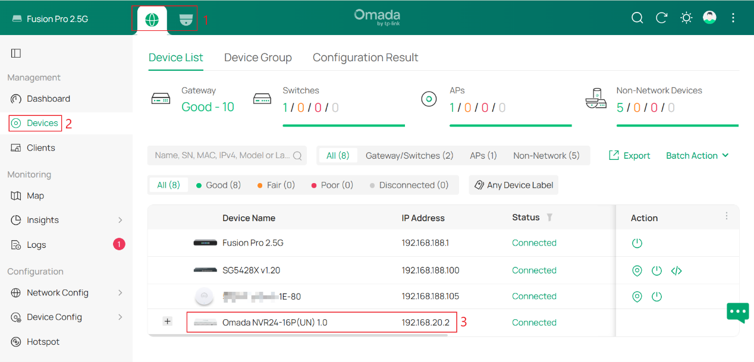Open Hotspot in sidebar
The height and width of the screenshot is (362, 754).
43,342
